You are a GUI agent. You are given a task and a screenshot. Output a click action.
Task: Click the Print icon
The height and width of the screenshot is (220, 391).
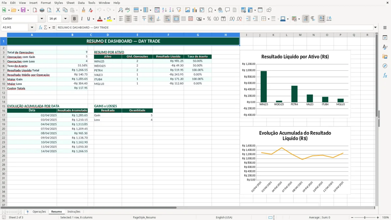click(x=42, y=10)
